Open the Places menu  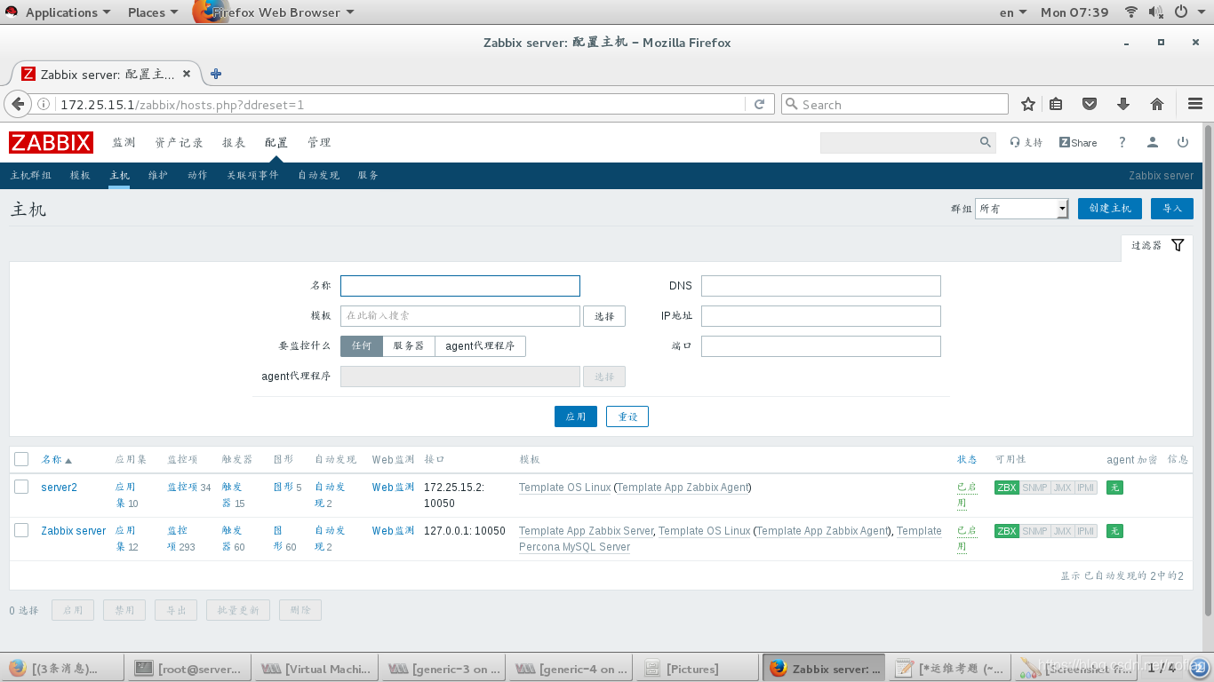click(x=152, y=12)
